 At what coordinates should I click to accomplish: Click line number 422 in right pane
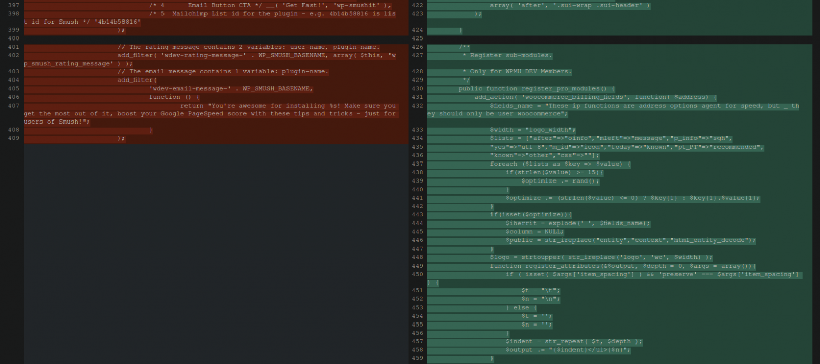(x=417, y=5)
